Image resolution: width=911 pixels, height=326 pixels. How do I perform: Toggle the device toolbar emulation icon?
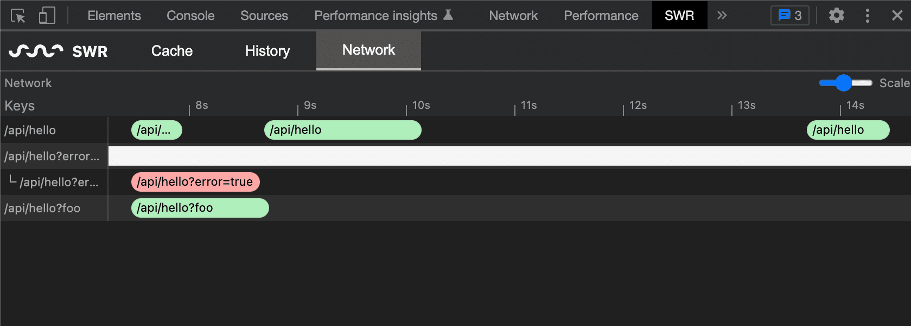[x=46, y=15]
